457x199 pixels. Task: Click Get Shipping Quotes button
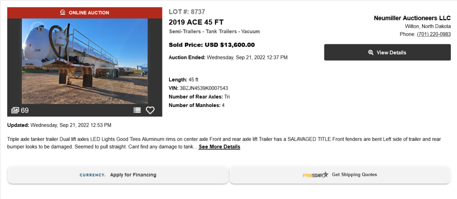click(x=340, y=175)
